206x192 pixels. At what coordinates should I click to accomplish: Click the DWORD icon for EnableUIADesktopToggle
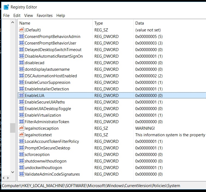tap(21, 108)
